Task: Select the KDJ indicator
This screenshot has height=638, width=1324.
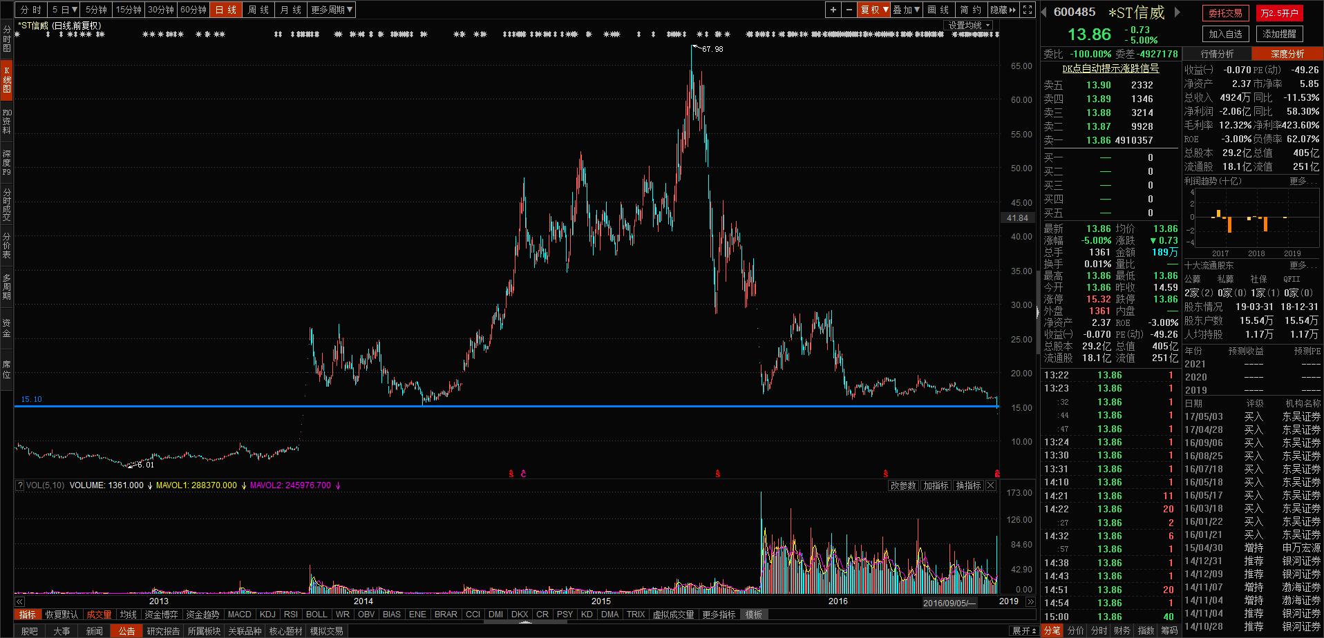Action: pos(267,615)
